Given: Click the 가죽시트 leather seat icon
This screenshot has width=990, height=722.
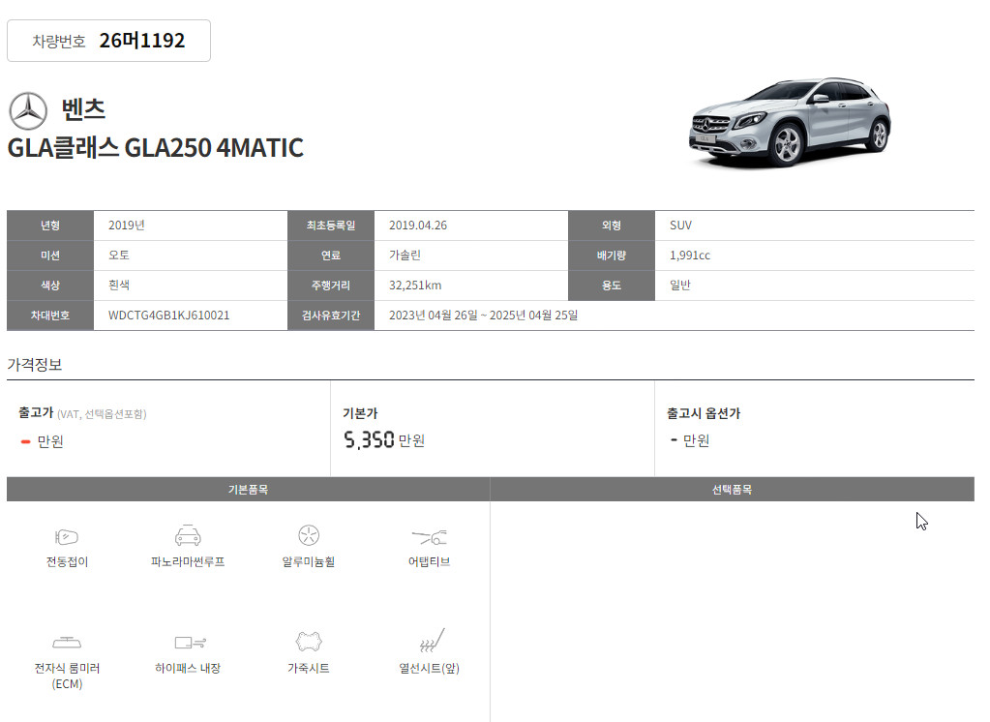Looking at the screenshot, I should tap(309, 641).
